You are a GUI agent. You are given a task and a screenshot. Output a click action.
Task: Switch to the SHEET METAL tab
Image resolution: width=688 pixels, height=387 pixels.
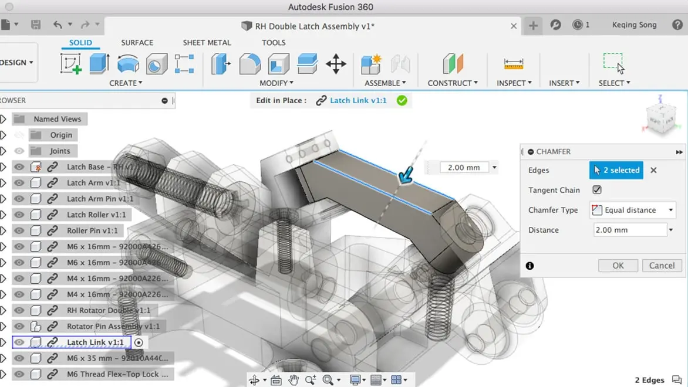(x=207, y=43)
